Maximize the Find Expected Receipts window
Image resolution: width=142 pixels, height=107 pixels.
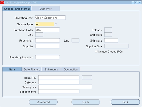[x=136, y=2]
